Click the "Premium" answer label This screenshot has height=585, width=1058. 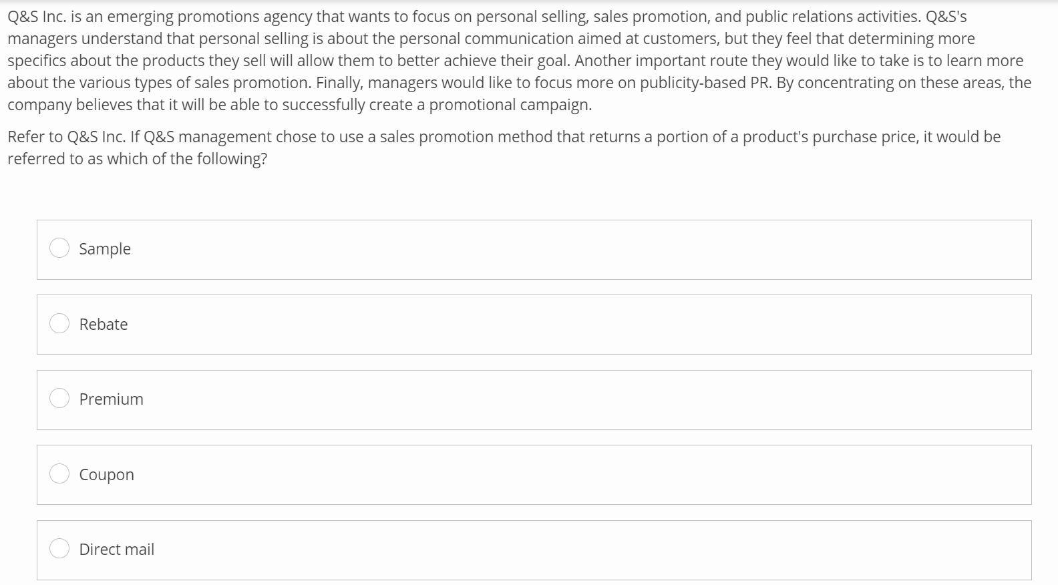click(x=111, y=399)
